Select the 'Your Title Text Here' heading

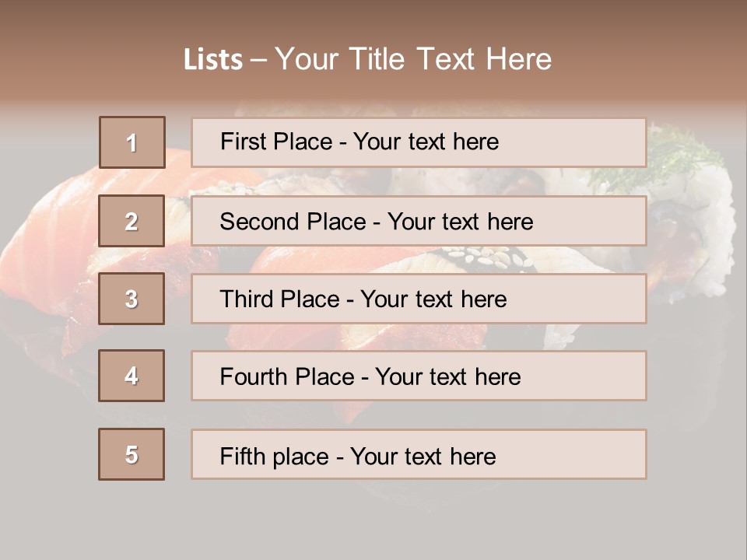pyautogui.click(x=413, y=60)
